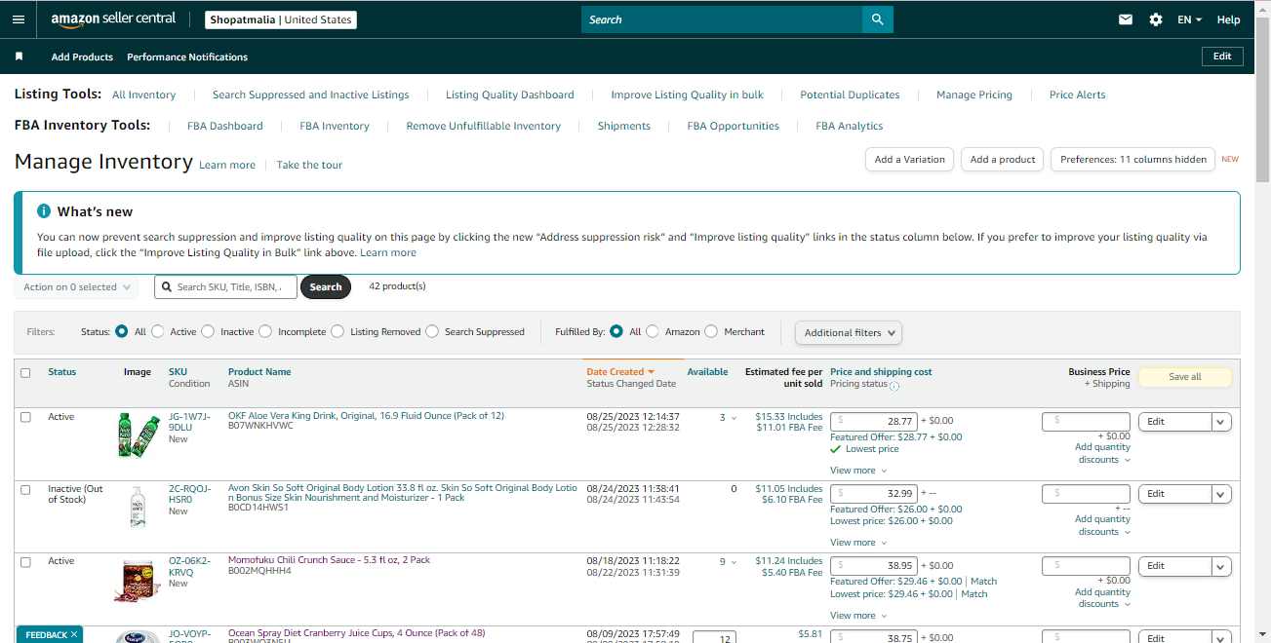Select the Active status radio filter
This screenshot has width=1271, height=643.
point(158,331)
